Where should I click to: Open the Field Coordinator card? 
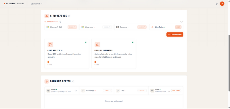114,54
